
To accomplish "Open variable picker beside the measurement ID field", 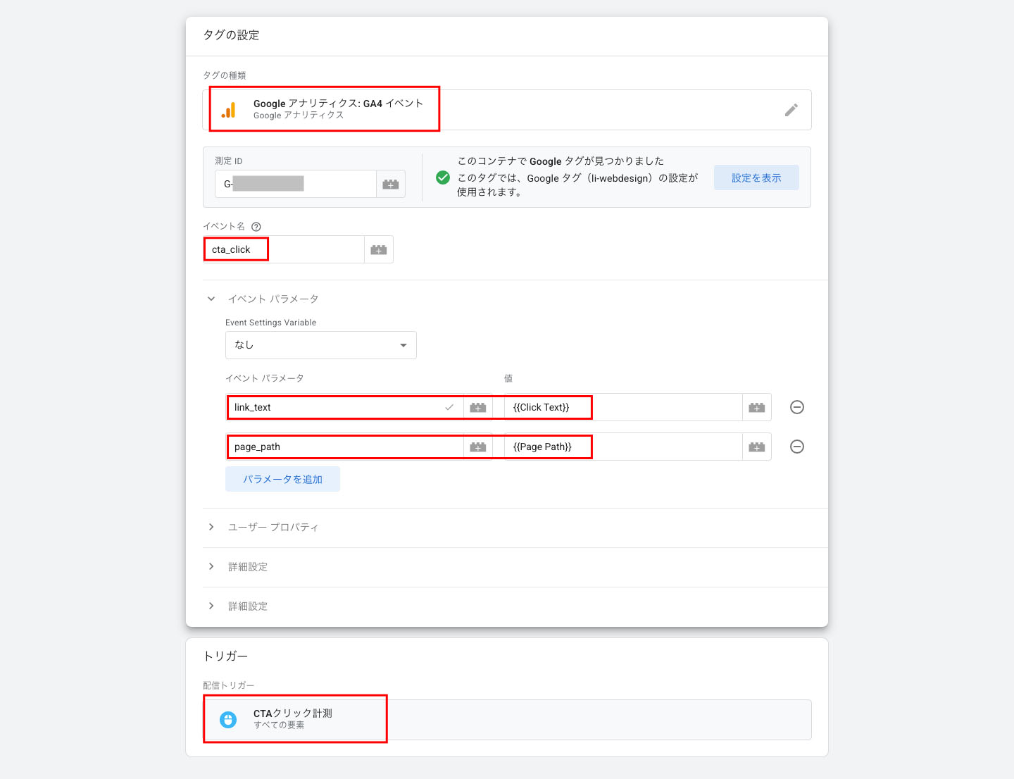I will tap(391, 184).
